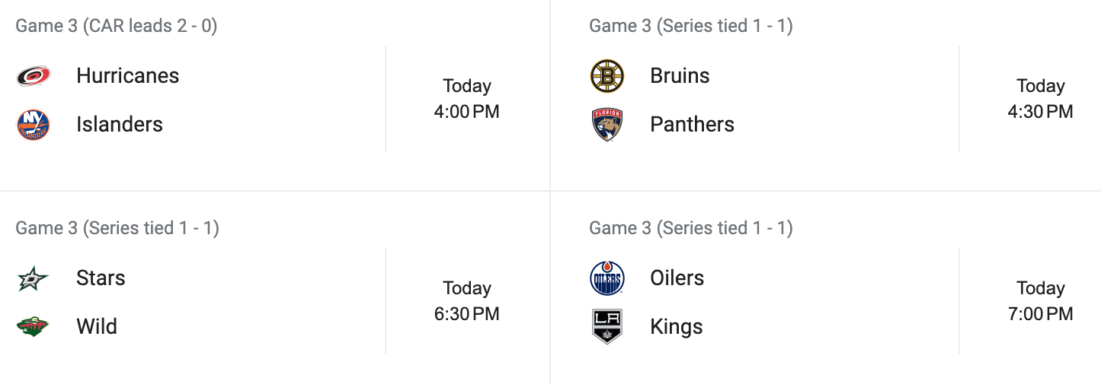Select the Today 7:00 PM game time

[1040, 301]
